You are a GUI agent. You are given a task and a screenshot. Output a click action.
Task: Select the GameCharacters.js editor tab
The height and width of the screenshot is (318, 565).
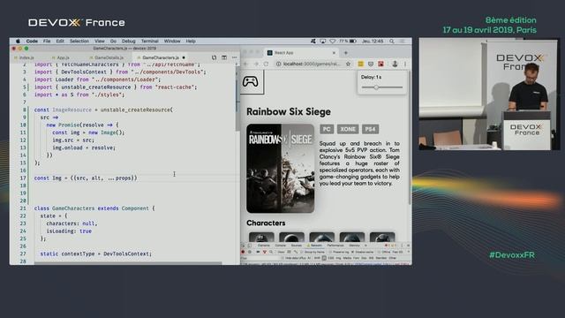(161, 57)
